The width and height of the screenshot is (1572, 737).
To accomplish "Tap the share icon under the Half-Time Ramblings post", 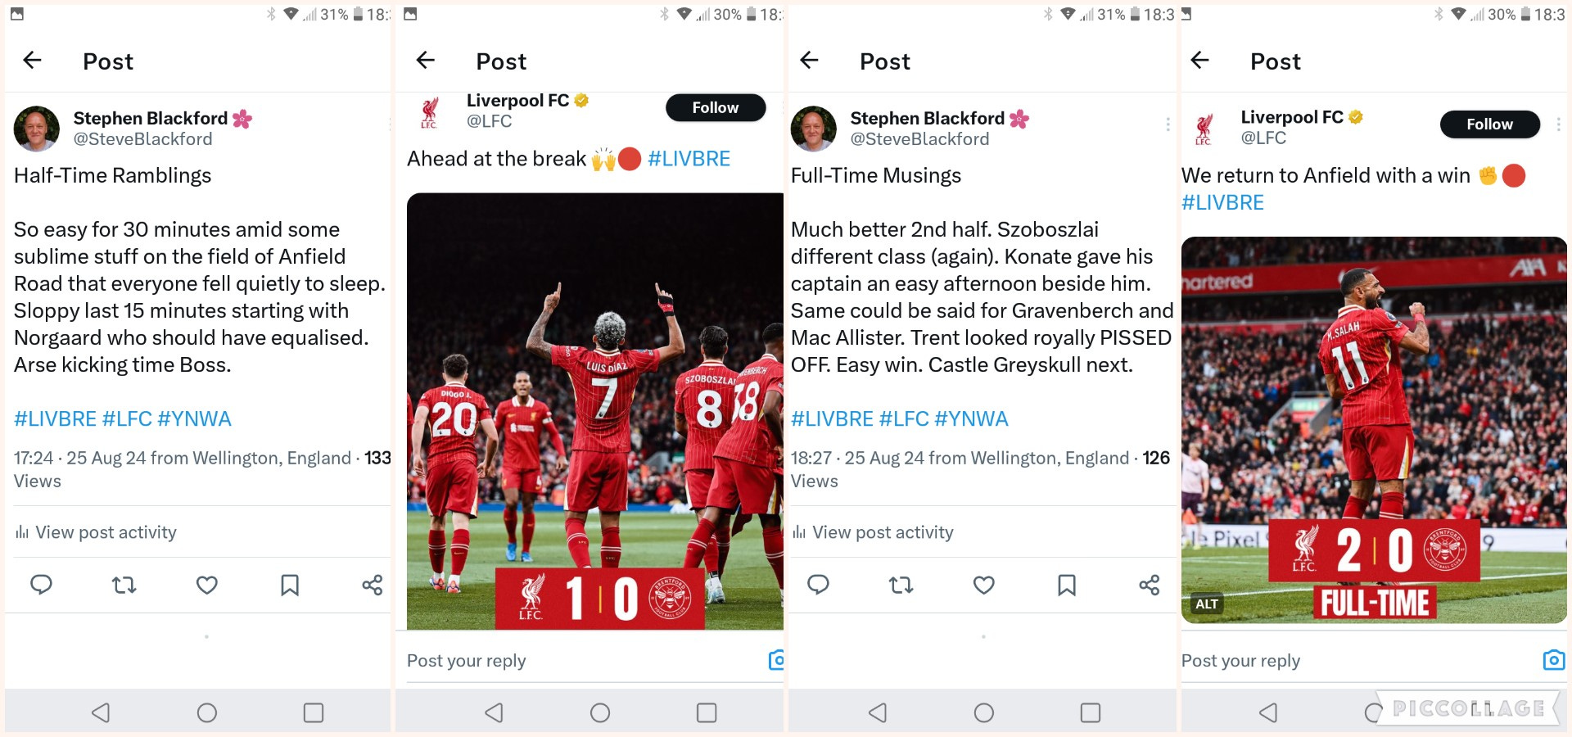I will 373,585.
